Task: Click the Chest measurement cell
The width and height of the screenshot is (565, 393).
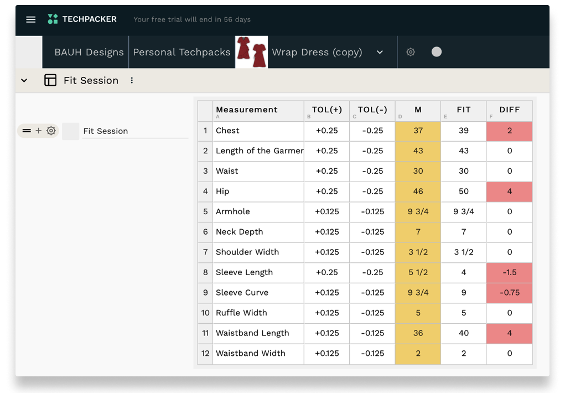Action: click(x=258, y=131)
